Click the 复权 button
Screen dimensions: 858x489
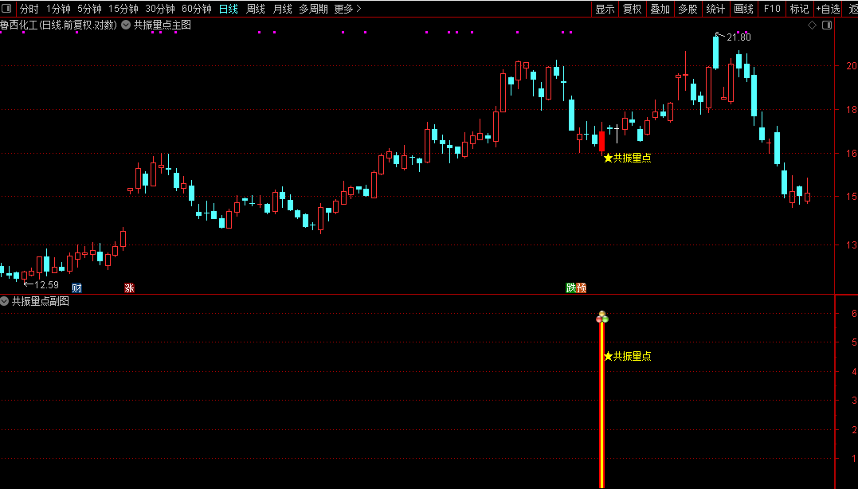tap(633, 9)
